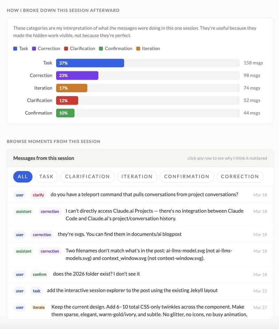The image size is (279, 329).
Task: Click the green Confirmation legend swatch
Action: point(101,49)
